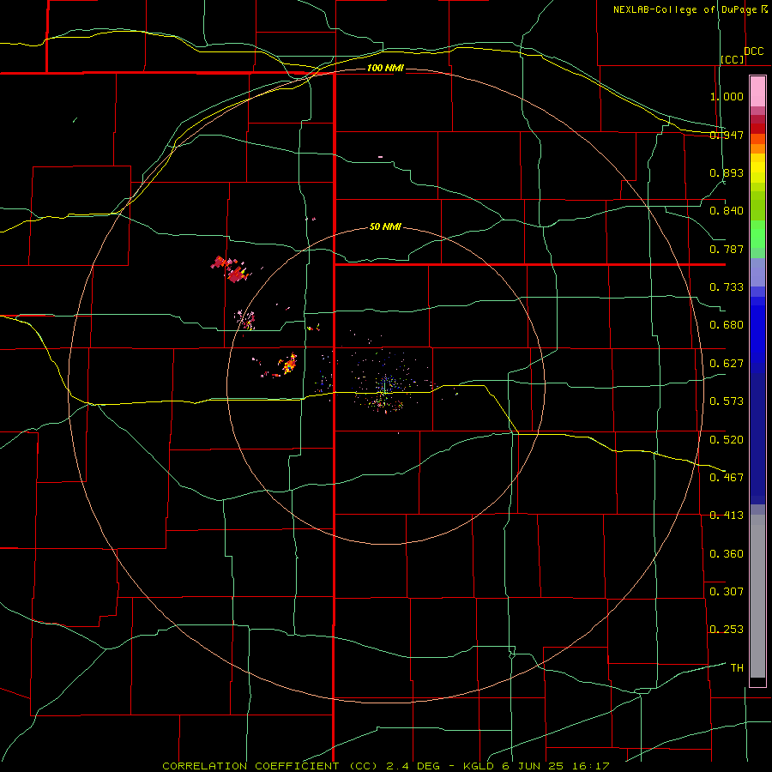
Task: Click the 0.467 color scale value
Action: pyautogui.click(x=727, y=478)
